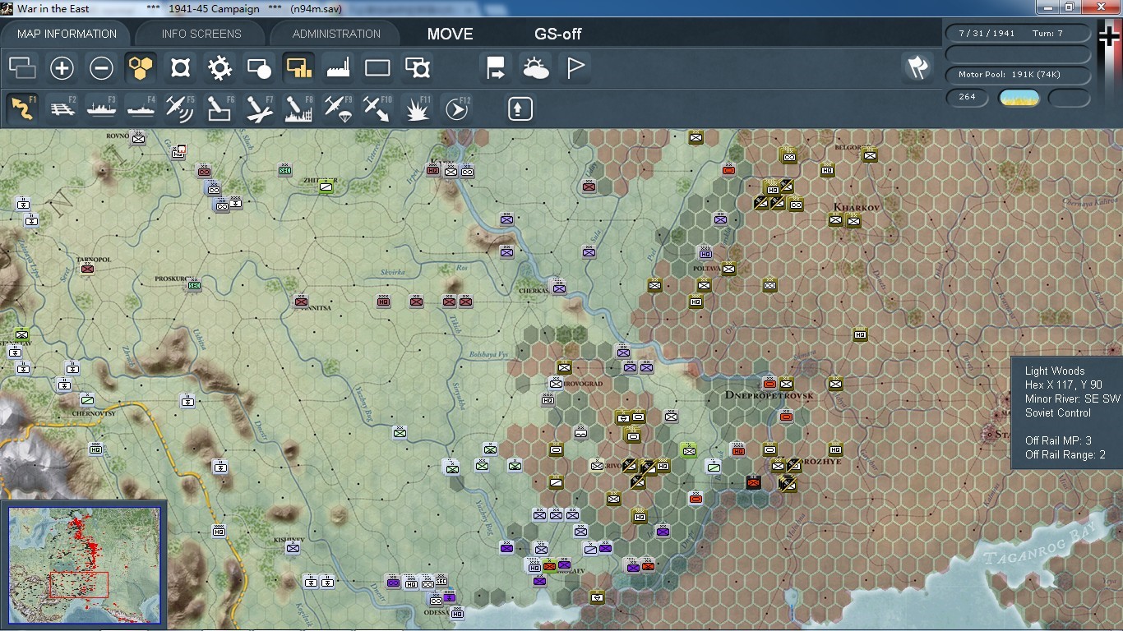The height and width of the screenshot is (631, 1123).
Task: Click the German cross flag emblem
Action: click(x=1109, y=36)
